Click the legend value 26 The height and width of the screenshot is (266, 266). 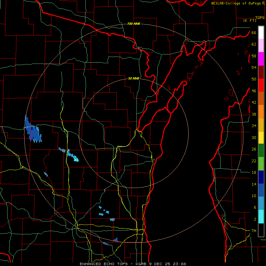point(254,149)
